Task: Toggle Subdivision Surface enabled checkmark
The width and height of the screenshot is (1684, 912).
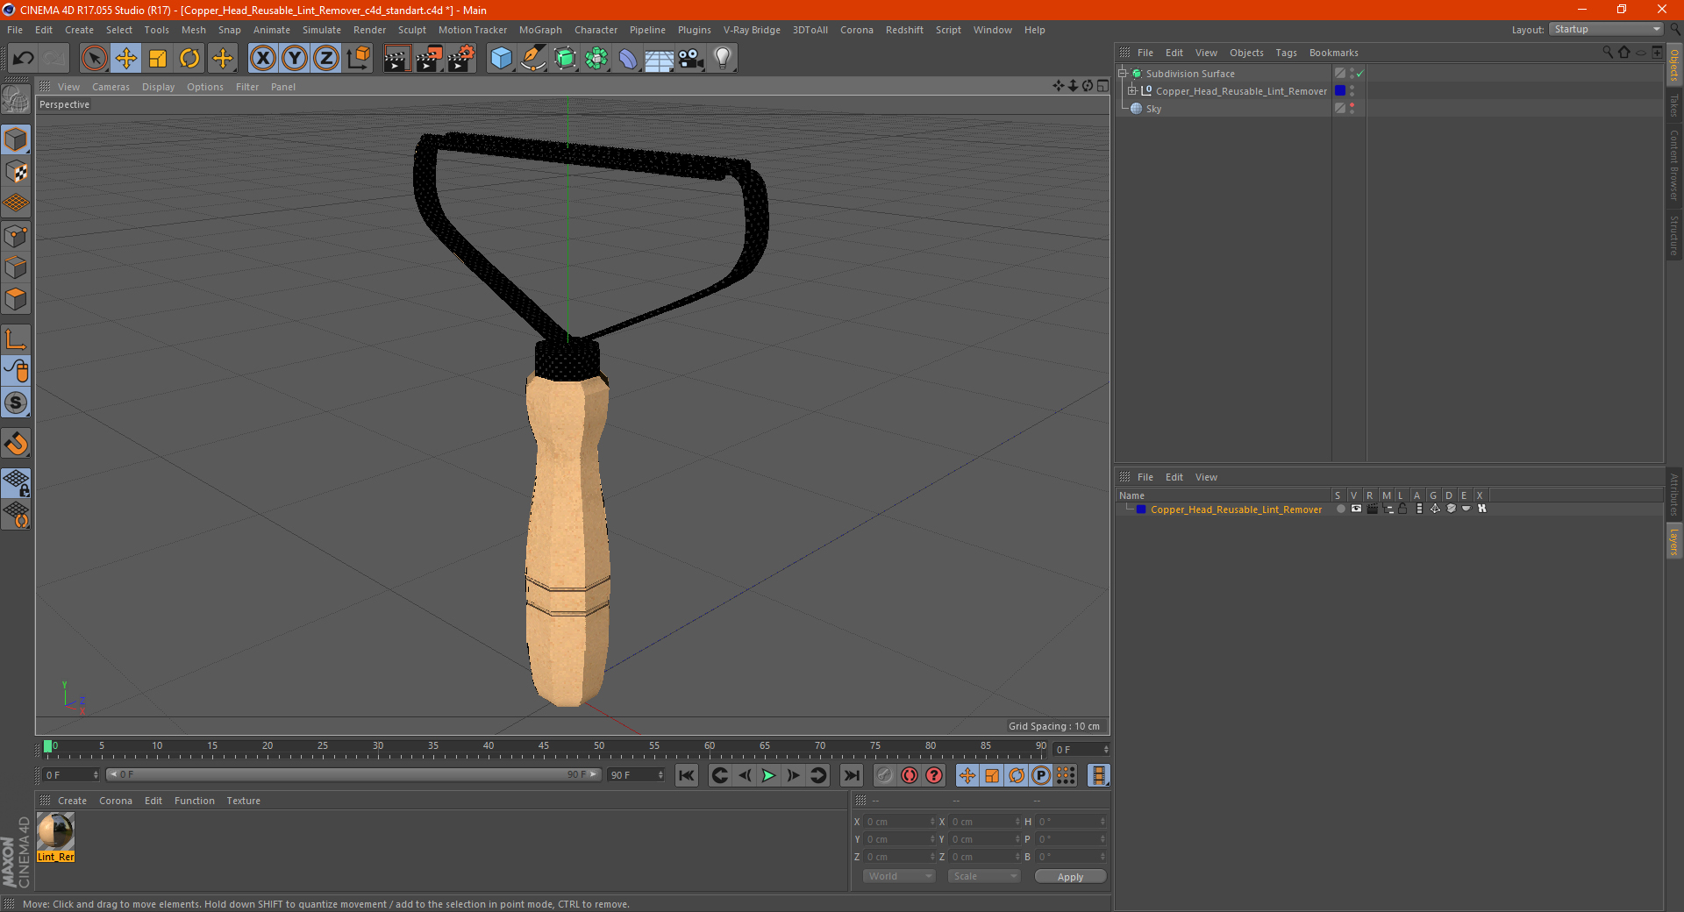Action: click(1359, 74)
